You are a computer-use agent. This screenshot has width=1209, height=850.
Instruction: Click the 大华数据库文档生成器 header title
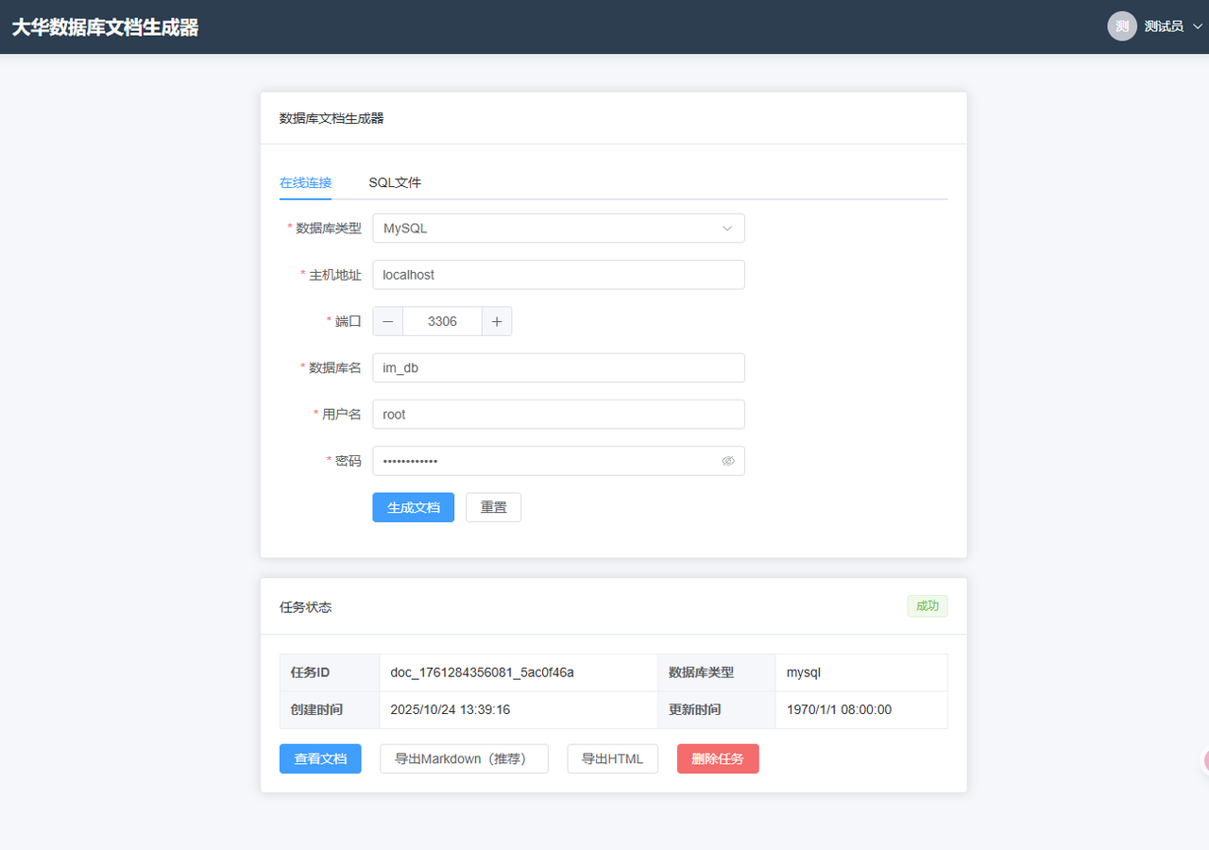click(x=105, y=27)
